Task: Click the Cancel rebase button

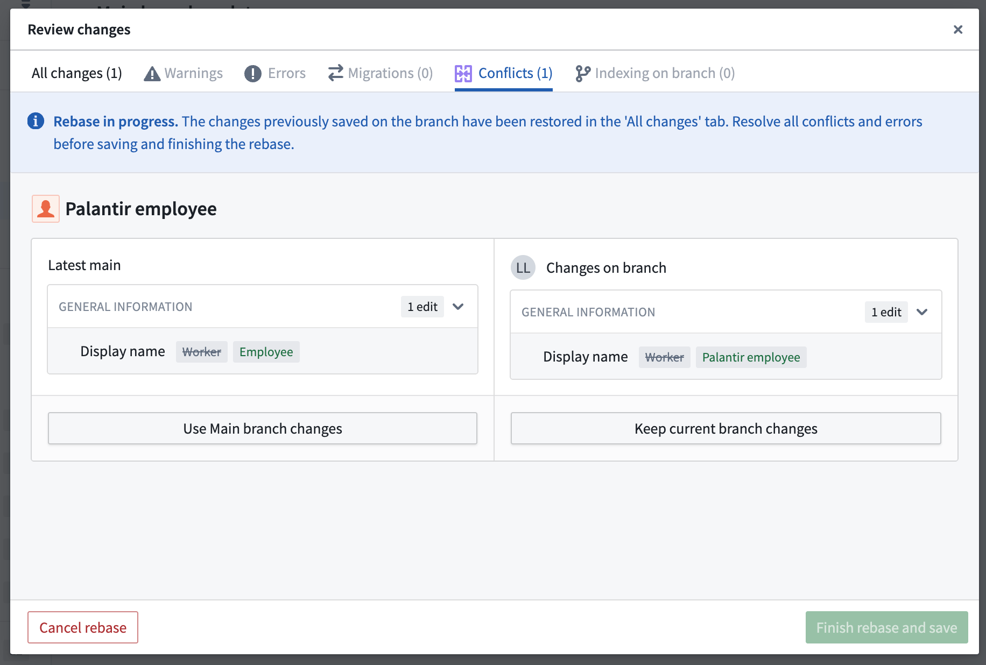Action: (x=82, y=627)
